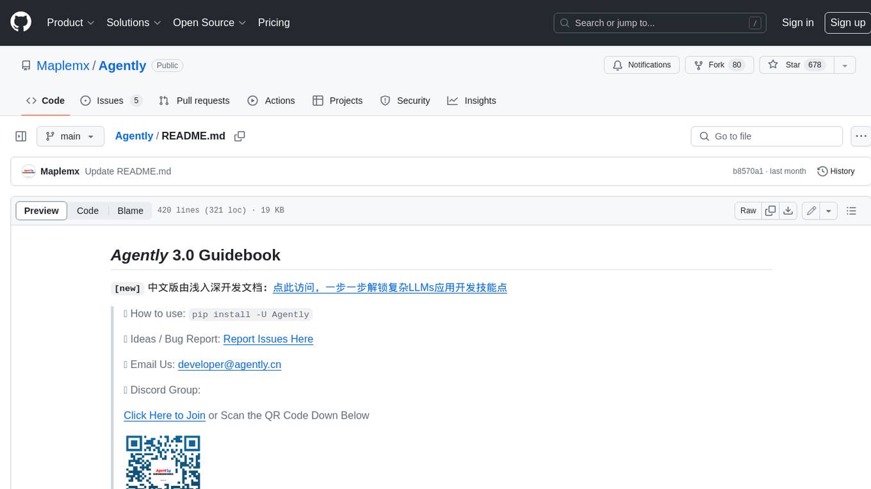
Task: Click the Agently breadcrumb link
Action: click(134, 136)
